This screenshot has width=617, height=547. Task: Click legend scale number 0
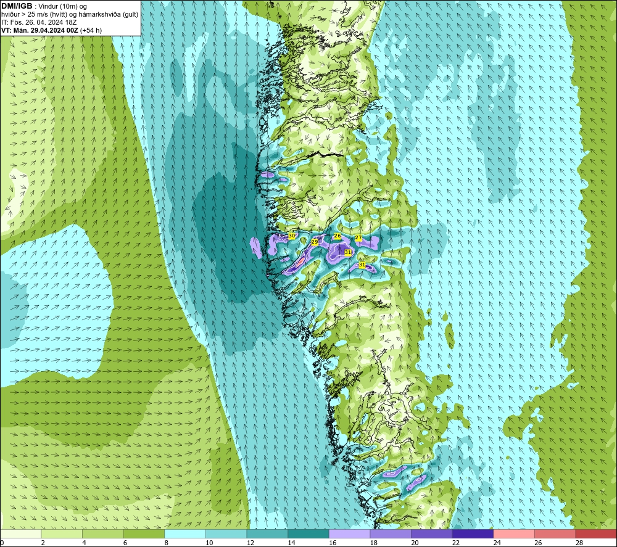(2, 543)
